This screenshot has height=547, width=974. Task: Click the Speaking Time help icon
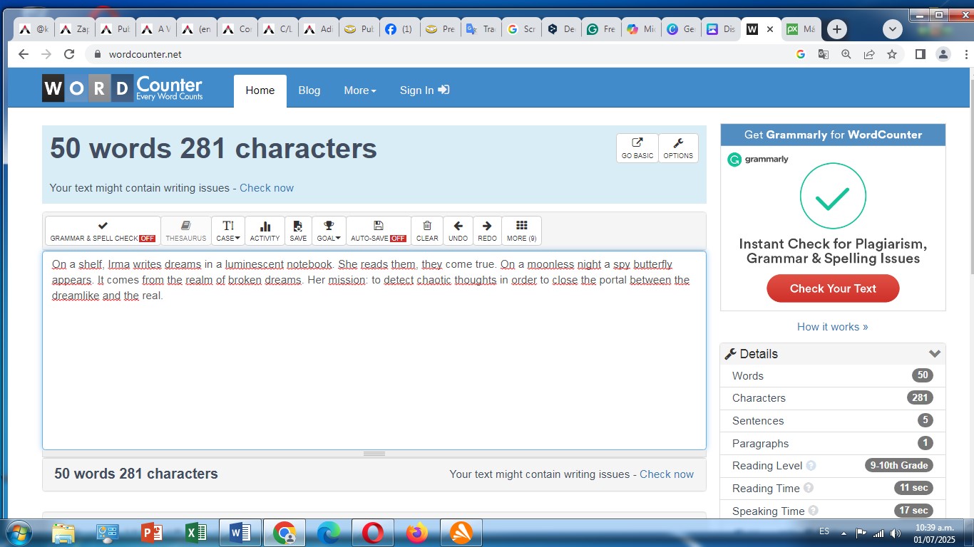click(813, 511)
